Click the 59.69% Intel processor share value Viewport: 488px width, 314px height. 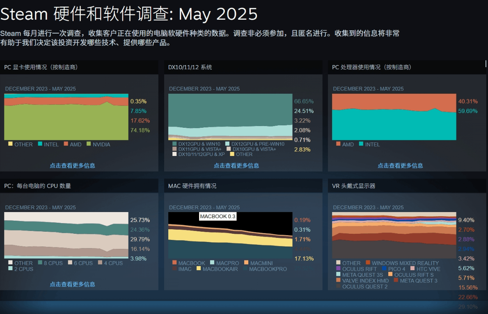(468, 111)
